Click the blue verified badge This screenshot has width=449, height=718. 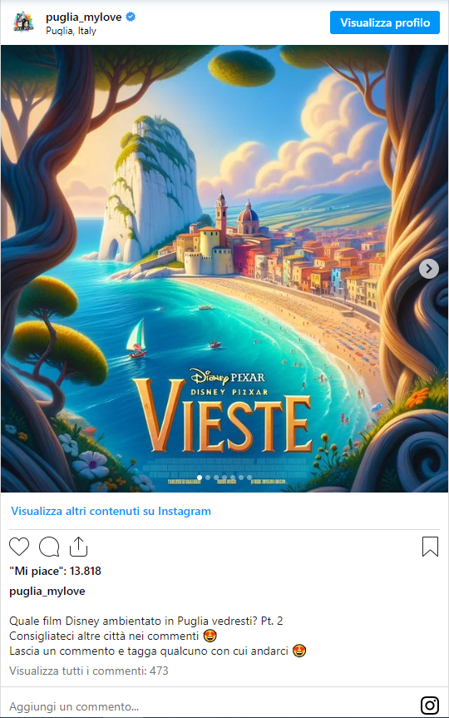tap(131, 17)
